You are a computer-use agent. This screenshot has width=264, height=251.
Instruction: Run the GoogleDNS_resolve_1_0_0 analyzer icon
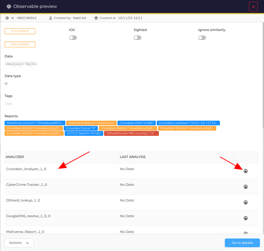(x=246, y=218)
